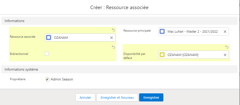This screenshot has height=105, width=240.
Task: Click the resource icon beside Mac Luhan
Action: tap(162, 32)
